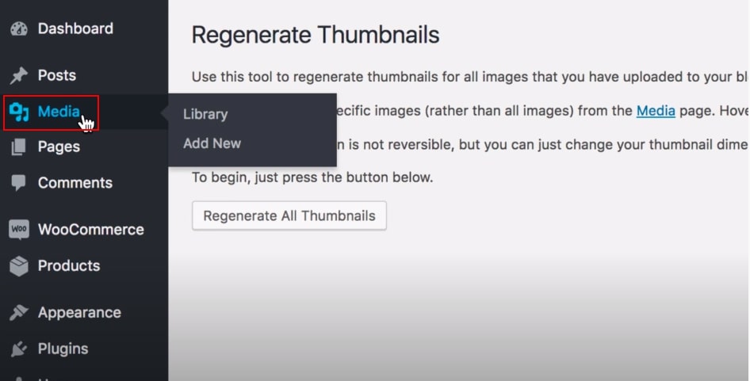Click the Posts pushpin icon
The width and height of the screenshot is (750, 381).
click(19, 75)
